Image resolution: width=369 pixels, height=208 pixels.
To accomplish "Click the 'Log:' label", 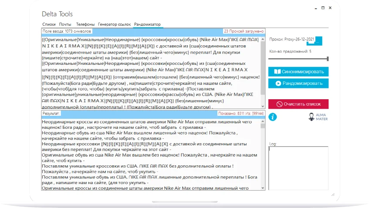I will tap(273, 144).
